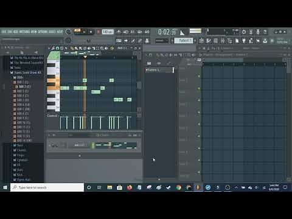Click the question mark help icon
292x219 pixels.
[265, 32]
